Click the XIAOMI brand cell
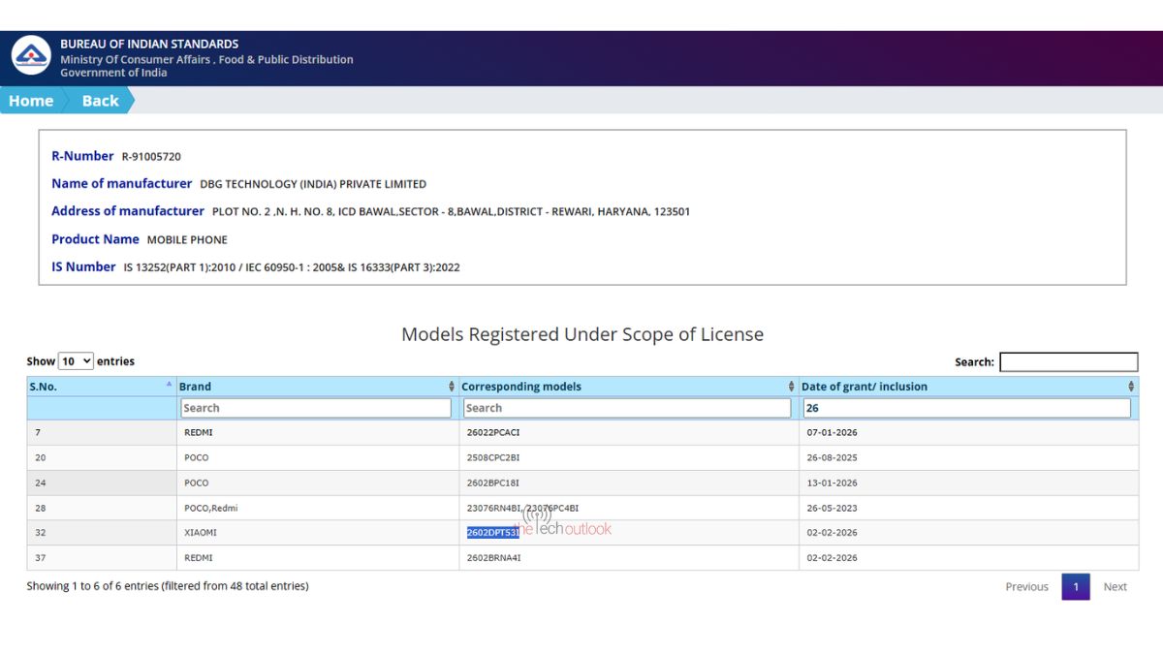Screen dimensions: 1163x654 point(202,532)
